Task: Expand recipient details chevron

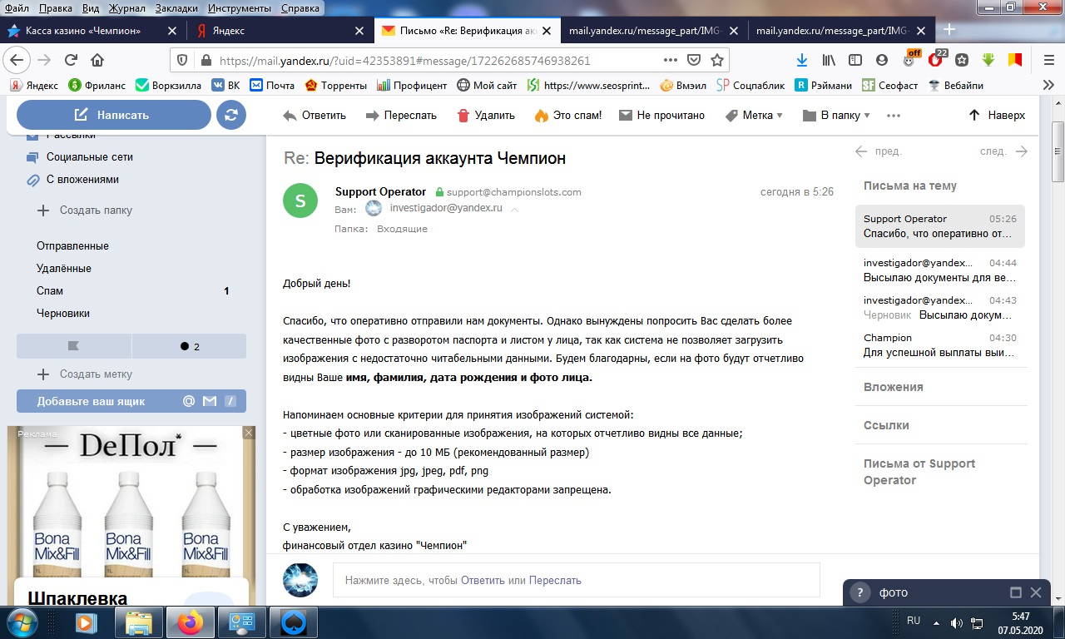Action: point(514,210)
